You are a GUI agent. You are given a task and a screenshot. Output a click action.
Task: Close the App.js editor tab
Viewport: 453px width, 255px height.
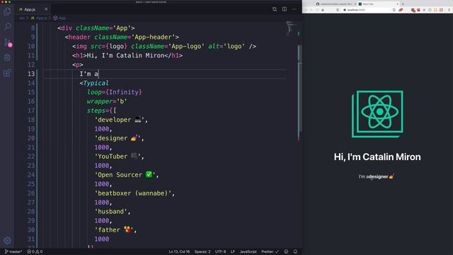[x=46, y=9]
